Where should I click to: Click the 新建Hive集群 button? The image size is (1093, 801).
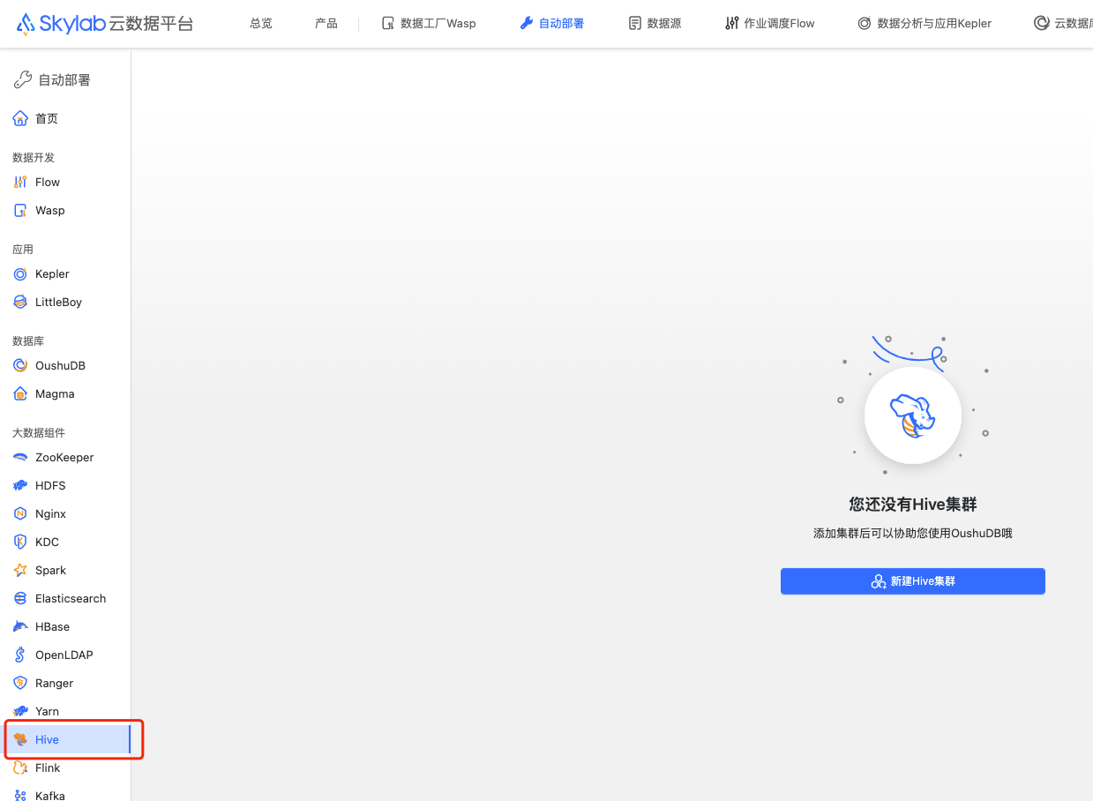[913, 581]
